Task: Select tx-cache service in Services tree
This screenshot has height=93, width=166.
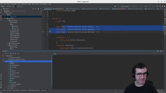Action: click(13, 82)
